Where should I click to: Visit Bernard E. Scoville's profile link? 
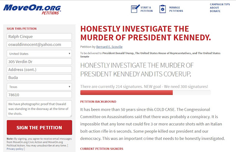[x=109, y=47]
